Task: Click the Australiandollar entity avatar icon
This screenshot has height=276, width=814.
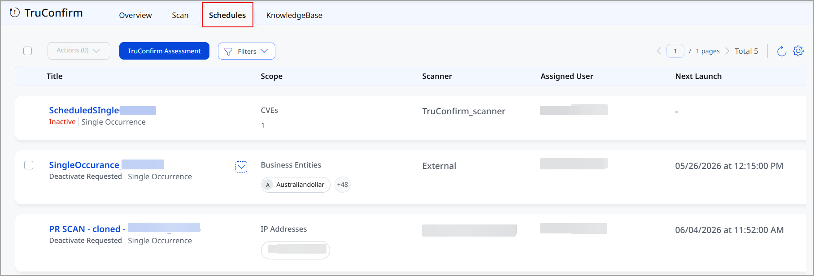Action: pyautogui.click(x=268, y=185)
